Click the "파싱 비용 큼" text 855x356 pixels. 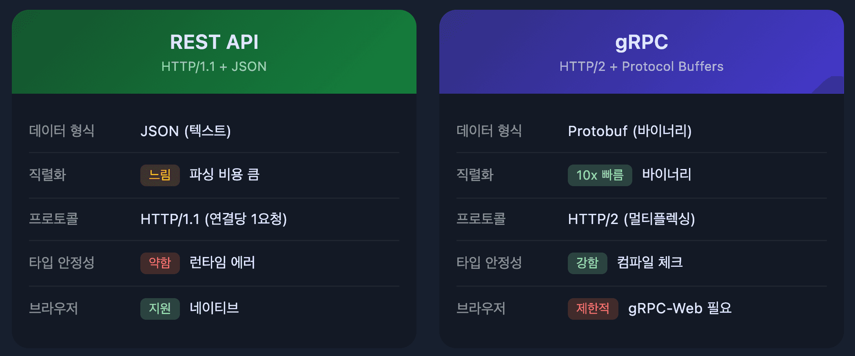pos(224,175)
